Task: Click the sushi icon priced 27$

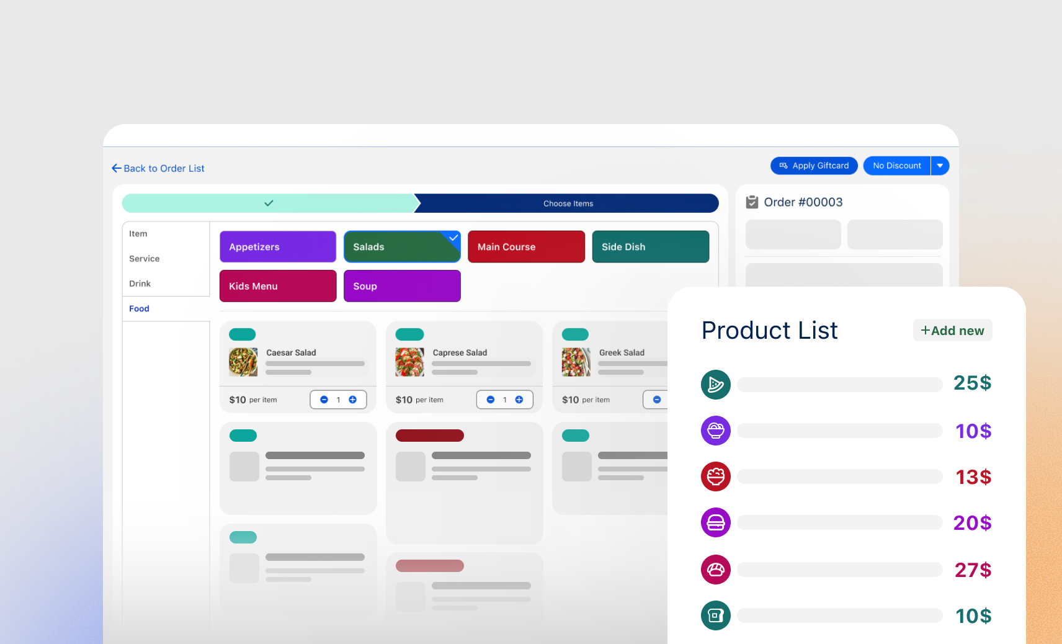Action: [715, 570]
